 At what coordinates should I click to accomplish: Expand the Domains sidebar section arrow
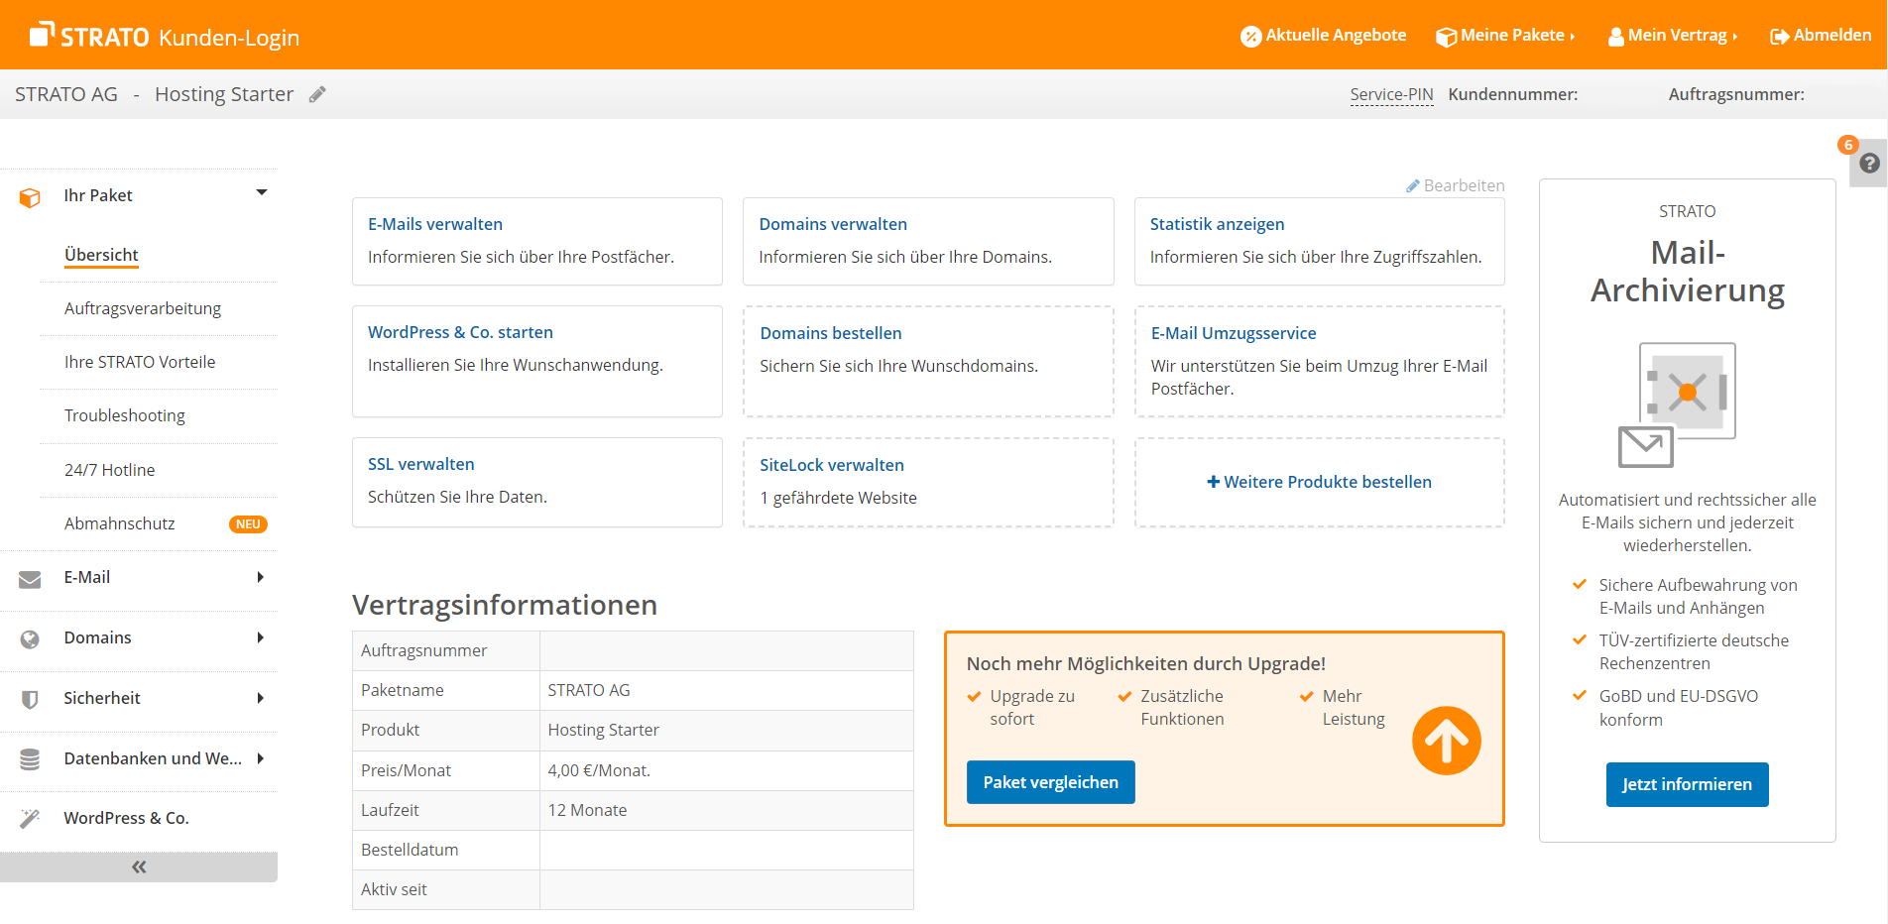[x=261, y=637]
